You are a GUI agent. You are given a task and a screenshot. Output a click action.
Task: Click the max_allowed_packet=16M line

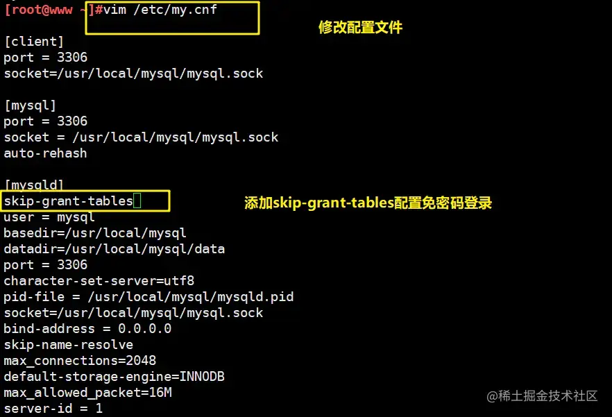88,393
